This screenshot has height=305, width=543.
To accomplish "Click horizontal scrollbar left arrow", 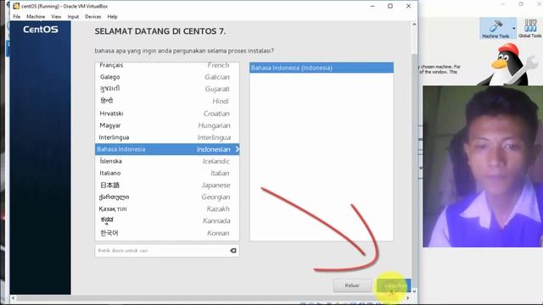I will coord(14,297).
